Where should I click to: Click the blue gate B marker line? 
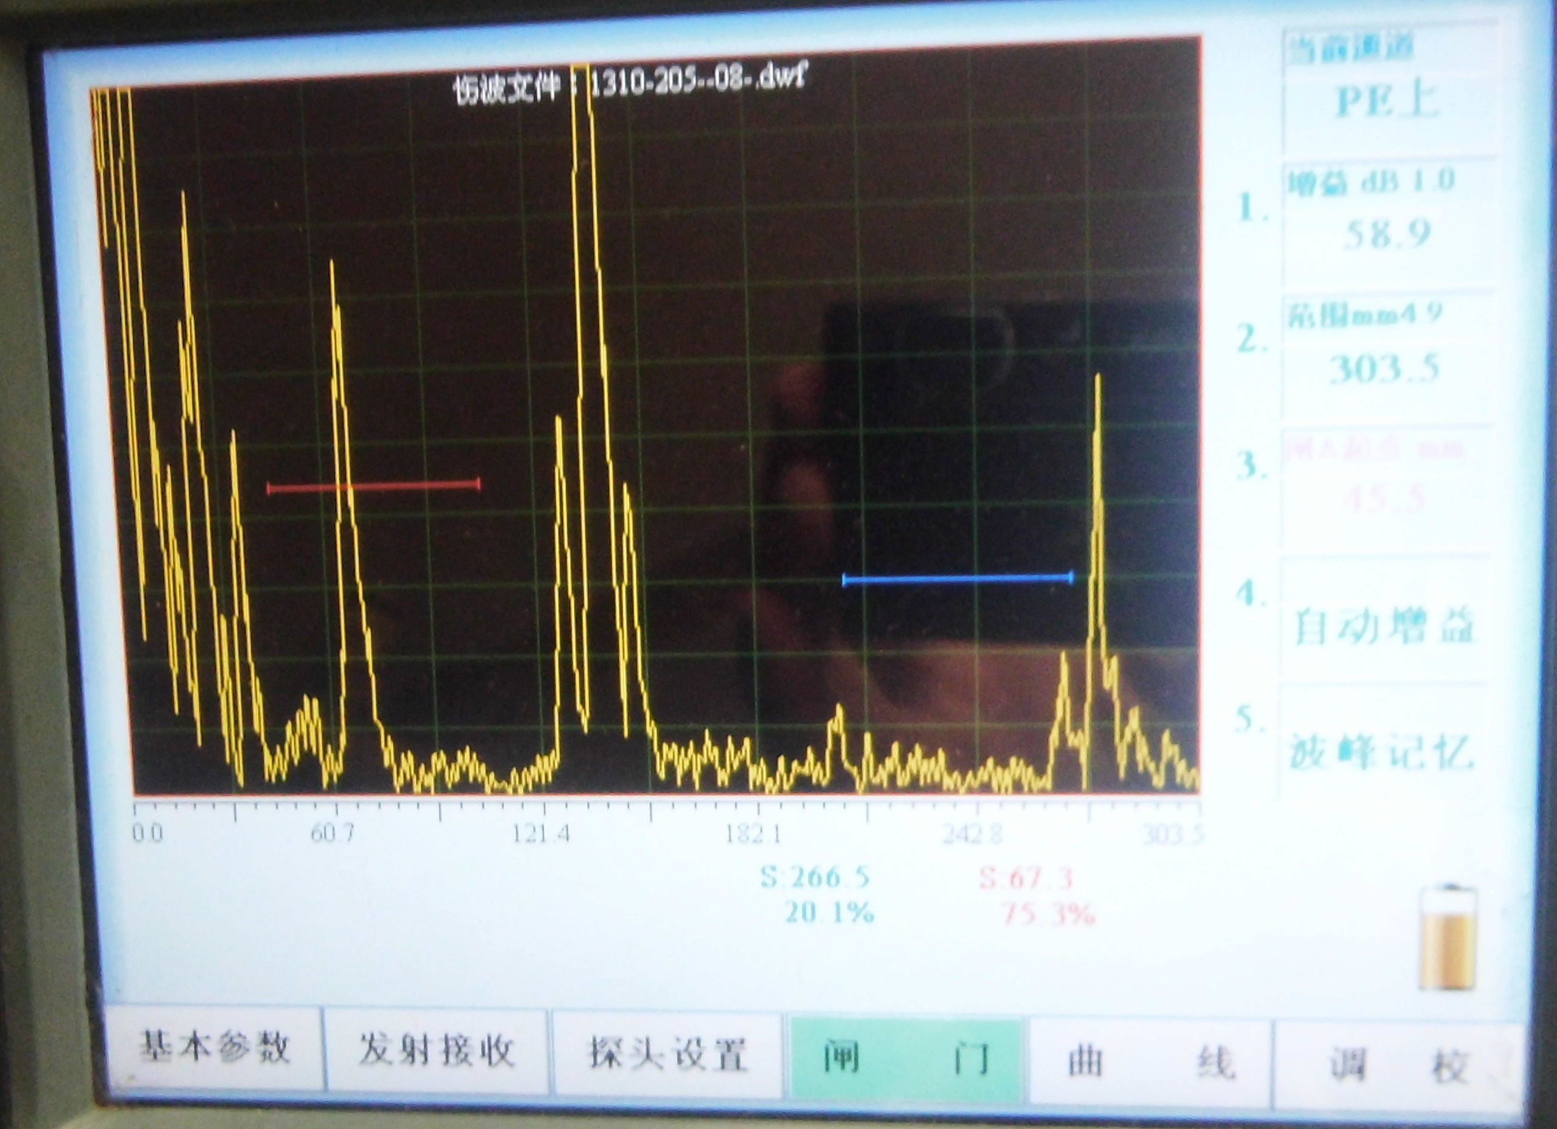(x=957, y=580)
